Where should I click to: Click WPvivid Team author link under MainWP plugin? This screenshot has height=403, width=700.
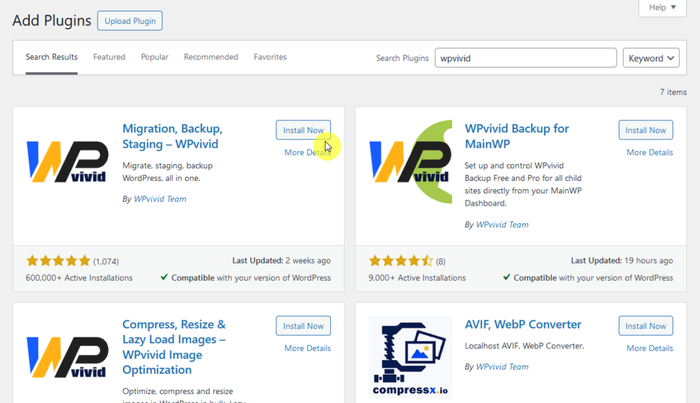pos(502,225)
